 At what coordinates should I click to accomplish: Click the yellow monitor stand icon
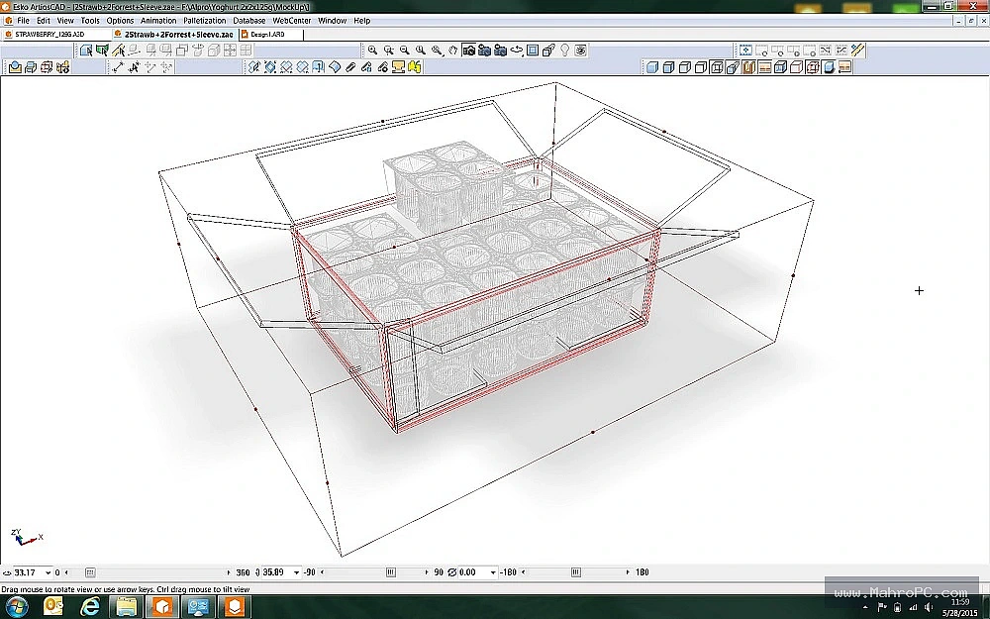(x=398, y=66)
